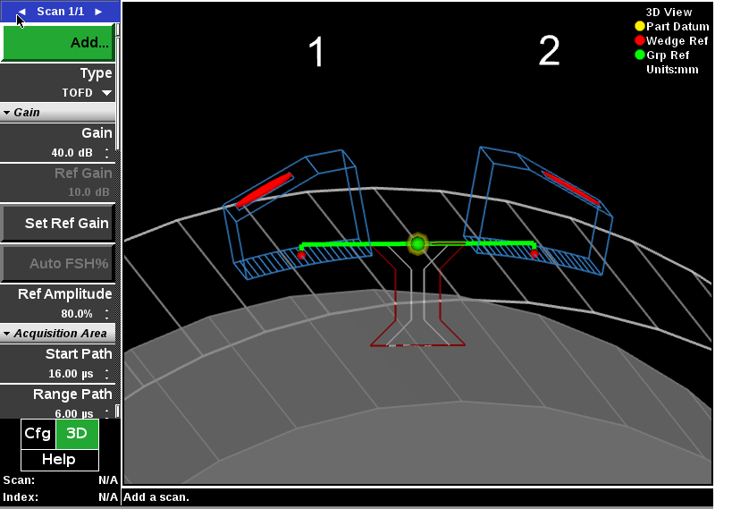Viewport: 732px width, 509px height.
Task: Click the left red wedge reference dot
Action: (301, 255)
